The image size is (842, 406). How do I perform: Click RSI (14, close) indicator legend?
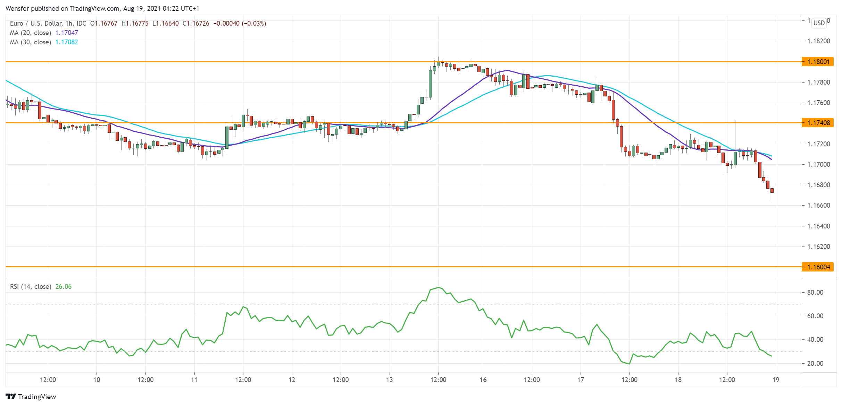(31, 286)
